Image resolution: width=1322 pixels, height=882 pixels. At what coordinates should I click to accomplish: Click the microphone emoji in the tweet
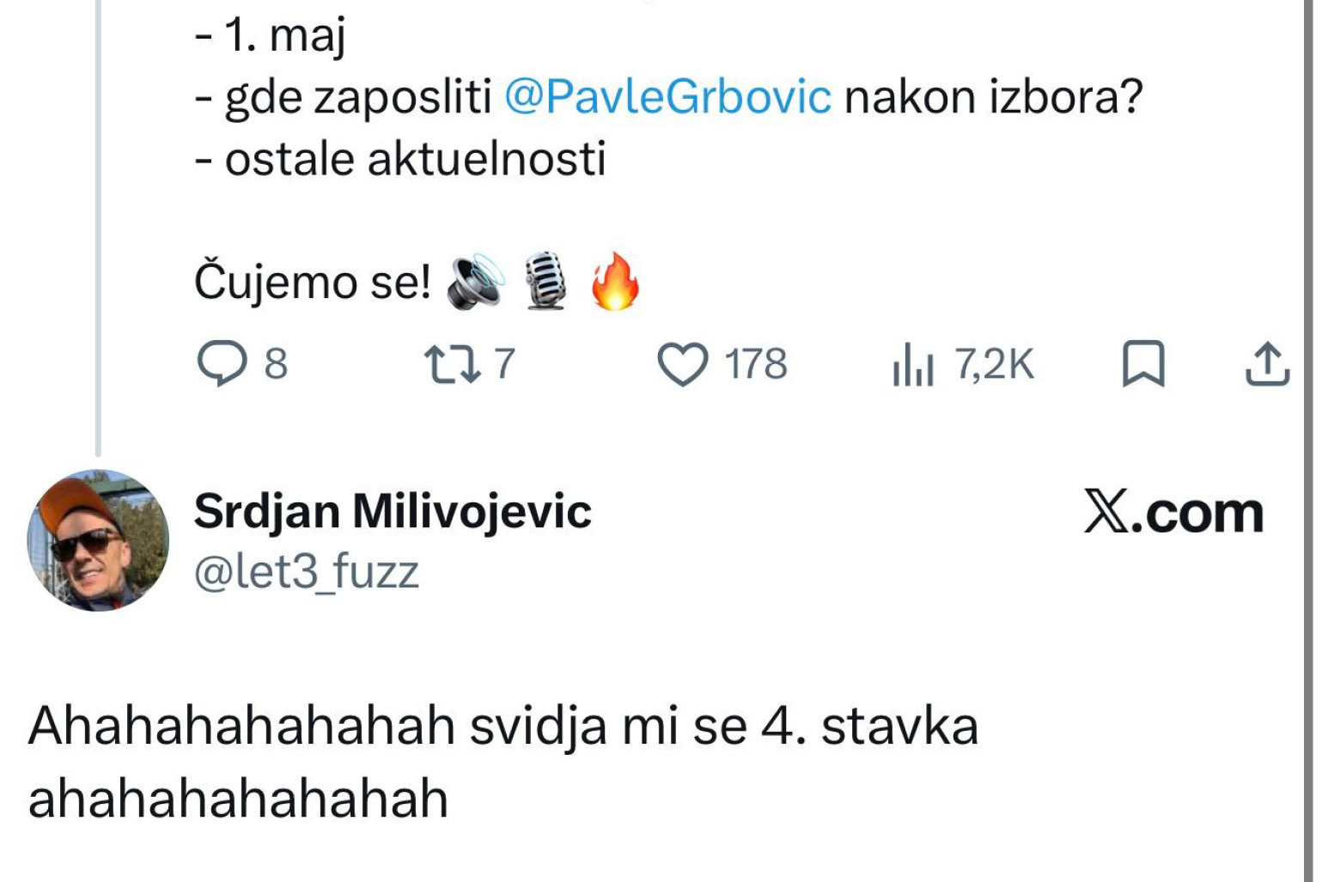546,281
